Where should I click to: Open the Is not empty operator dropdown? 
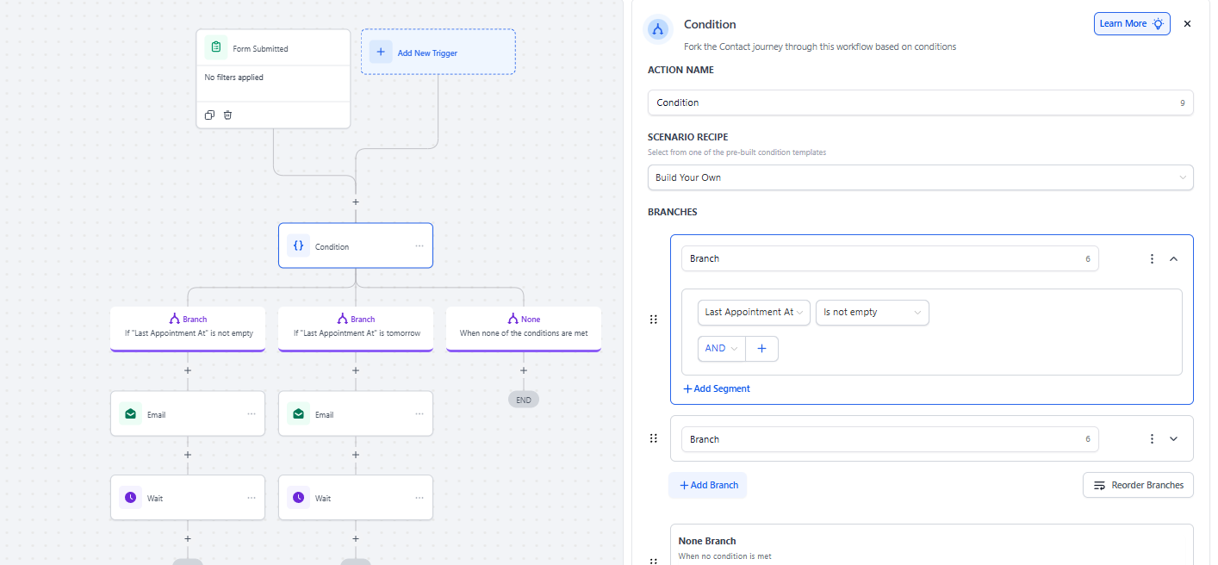click(x=872, y=313)
